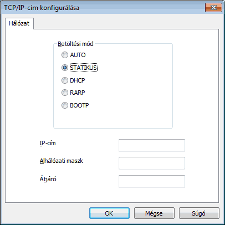Open the Hálózat tab
The width and height of the screenshot is (225, 225).
(x=19, y=23)
